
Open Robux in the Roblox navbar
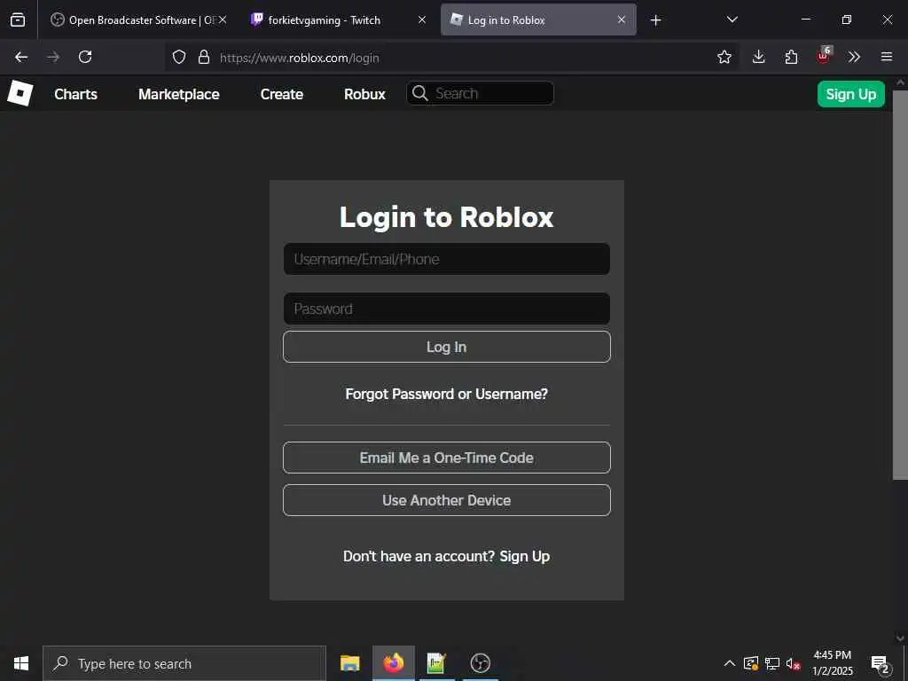point(364,94)
